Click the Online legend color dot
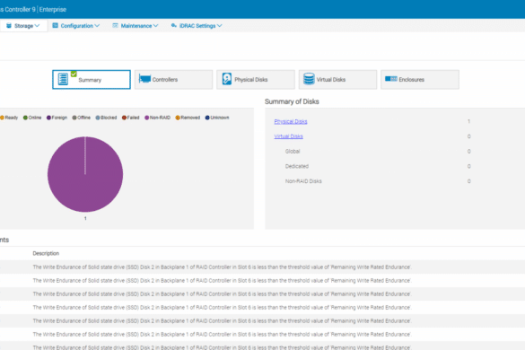This screenshot has width=525, height=350. pos(25,118)
